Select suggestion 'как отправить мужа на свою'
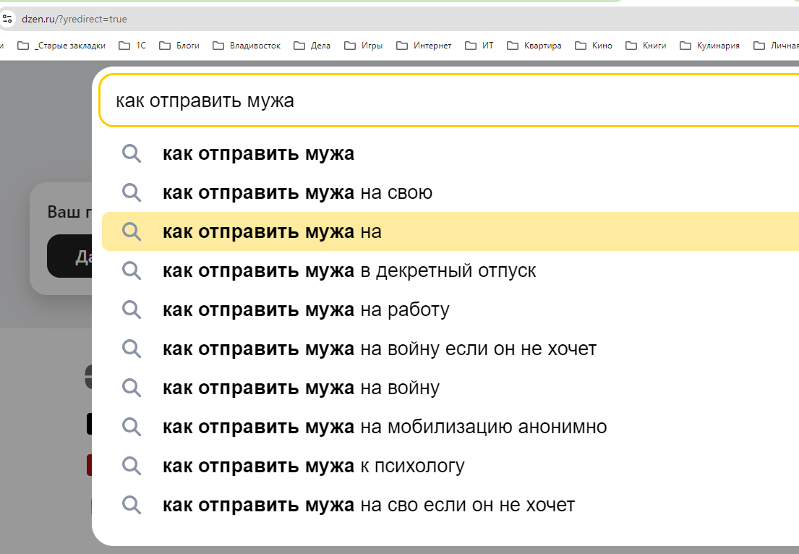The image size is (799, 554). coord(297,192)
